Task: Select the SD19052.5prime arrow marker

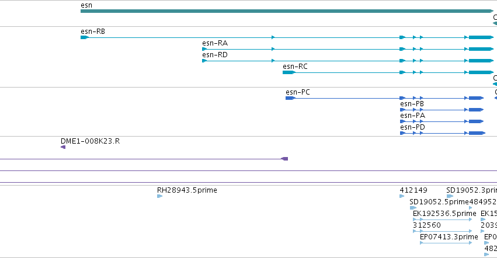Action: pos(413,208)
